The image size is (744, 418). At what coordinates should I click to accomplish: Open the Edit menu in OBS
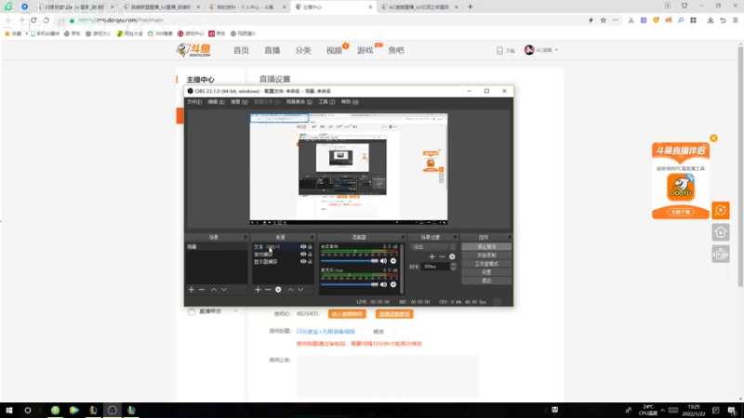[x=216, y=102]
